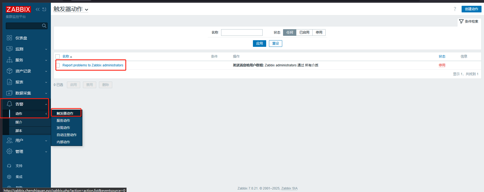Toggle the select-all checkbox in table header

point(57,56)
